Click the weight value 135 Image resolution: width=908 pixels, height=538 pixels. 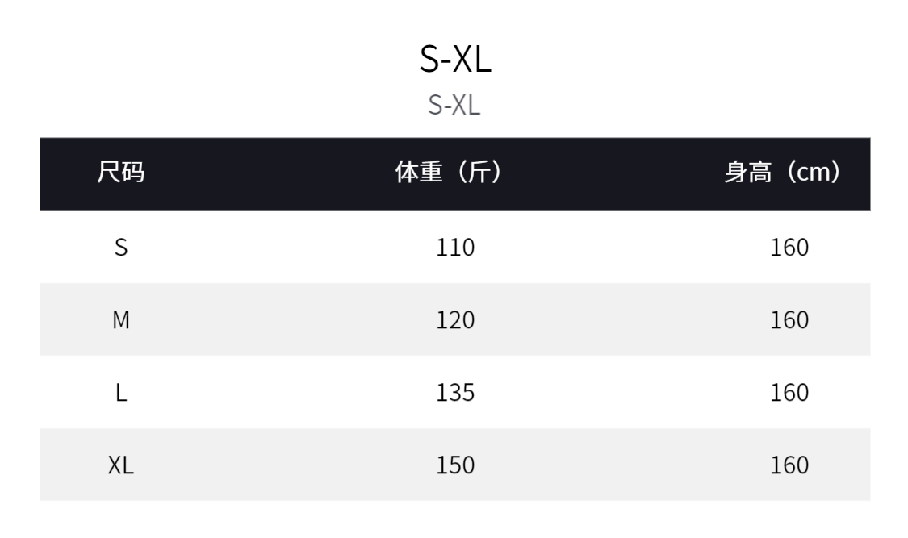pos(455,393)
